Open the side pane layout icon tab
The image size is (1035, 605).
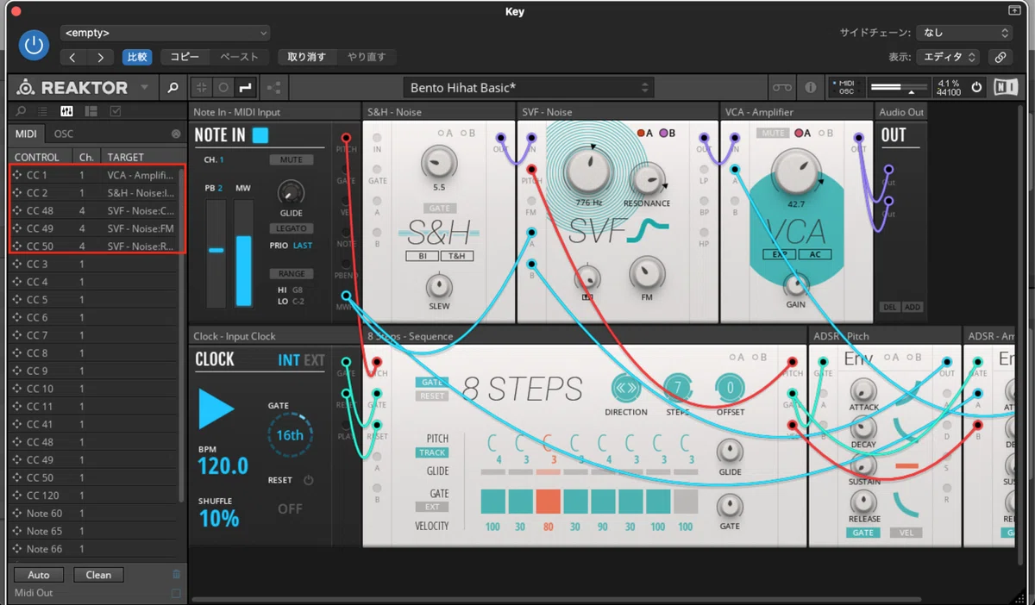click(x=91, y=111)
